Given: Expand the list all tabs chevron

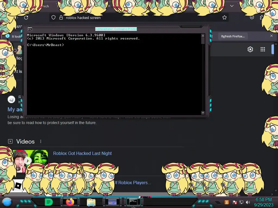Looking at the screenshot, I should point(232,6).
